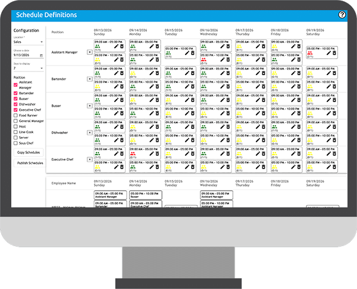Enable the Food Runner position checkbox
Image resolution: width=357 pixels, height=289 pixels.
click(15, 116)
